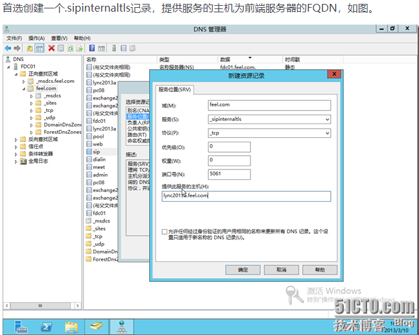Expand the _udp tree node
Screen dimensions: 419x335
32,118
